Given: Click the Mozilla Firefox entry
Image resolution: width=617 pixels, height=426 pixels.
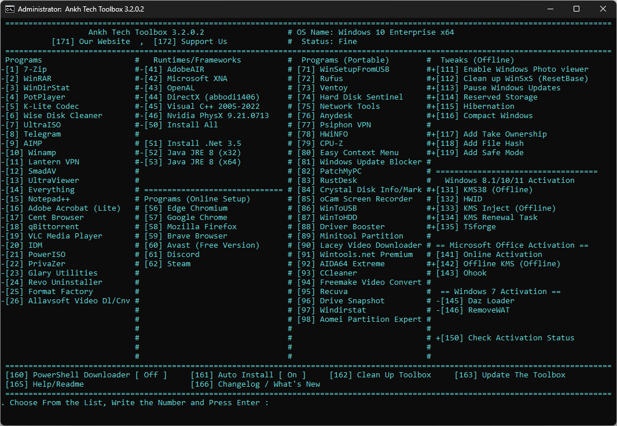Looking at the screenshot, I should coord(190,226).
